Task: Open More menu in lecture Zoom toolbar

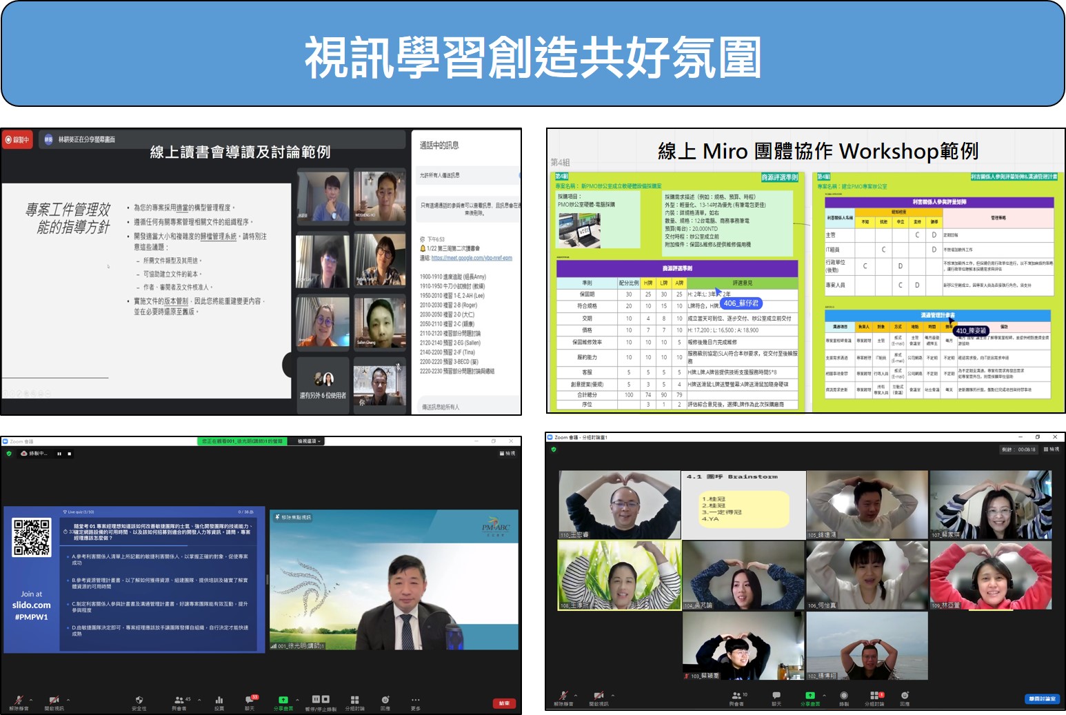Action: pos(415,701)
